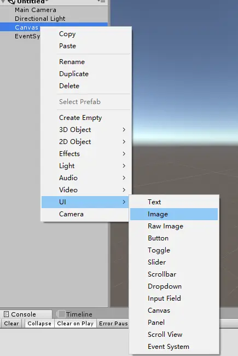Choose Rename from the context menu
Image resolution: width=238 pixels, height=356 pixels.
click(86, 62)
